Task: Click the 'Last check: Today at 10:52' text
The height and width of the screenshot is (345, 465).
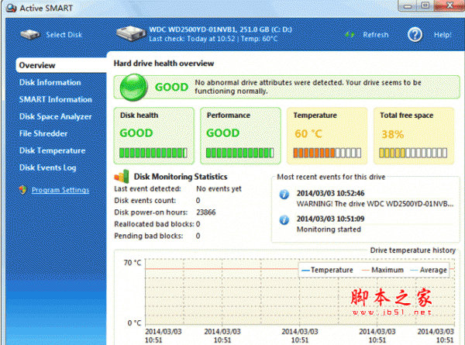Action: (191, 39)
